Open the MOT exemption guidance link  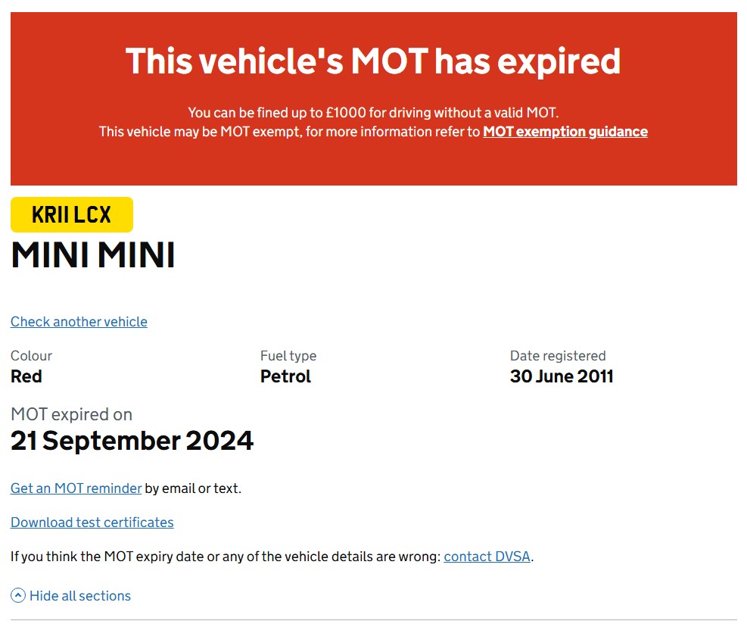(x=565, y=132)
